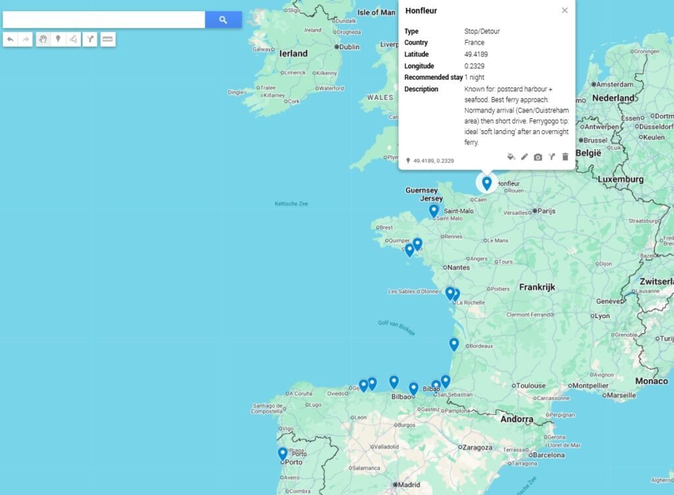The width and height of the screenshot is (674, 495).
Task: Redo the last undone edit
Action: click(26, 39)
